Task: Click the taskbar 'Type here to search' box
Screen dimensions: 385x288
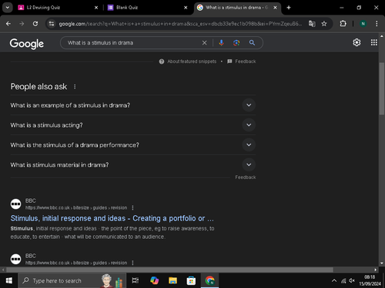Action: point(72,280)
